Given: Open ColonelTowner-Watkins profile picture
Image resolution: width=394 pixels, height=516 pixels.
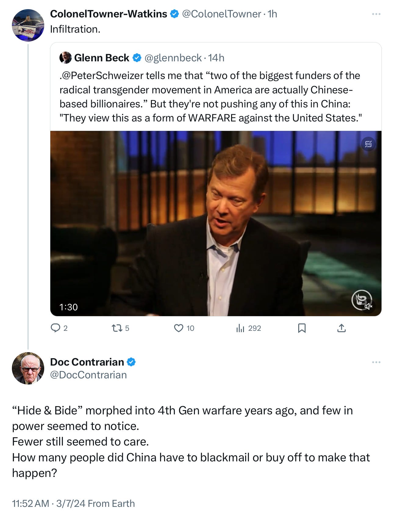Looking at the screenshot, I should tap(28, 25).
